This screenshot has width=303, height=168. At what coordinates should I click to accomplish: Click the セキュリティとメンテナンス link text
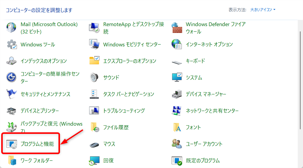[x=45, y=94]
